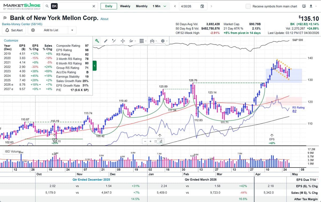Image resolution: width=321 pixels, height=202 pixels.
Task: Click the pop-out chart window icon
Action: tap(304, 6)
